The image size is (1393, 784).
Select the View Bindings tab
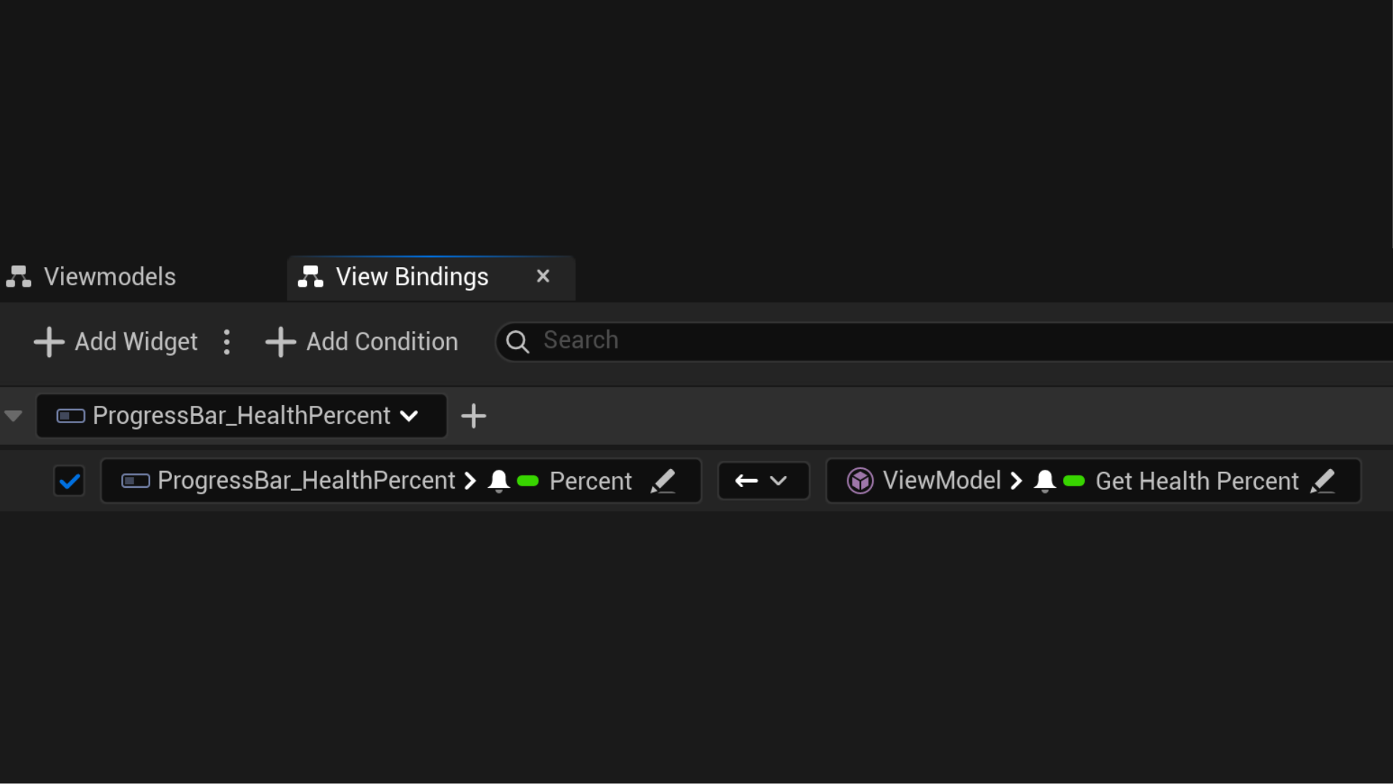[x=411, y=277]
